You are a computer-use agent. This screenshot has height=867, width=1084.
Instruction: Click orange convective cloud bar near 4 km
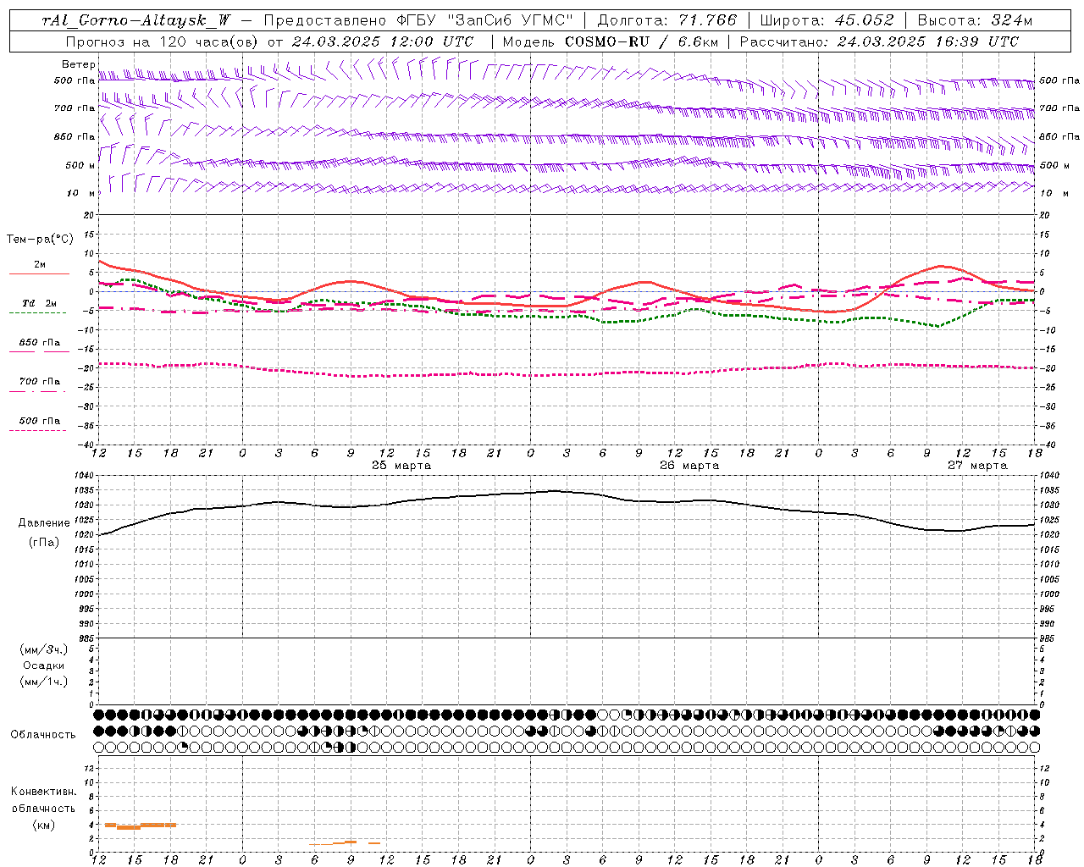[140, 826]
